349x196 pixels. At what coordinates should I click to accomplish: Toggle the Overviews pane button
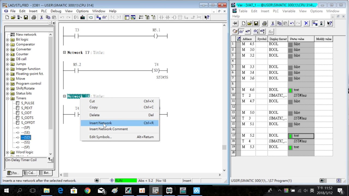coord(127,17)
